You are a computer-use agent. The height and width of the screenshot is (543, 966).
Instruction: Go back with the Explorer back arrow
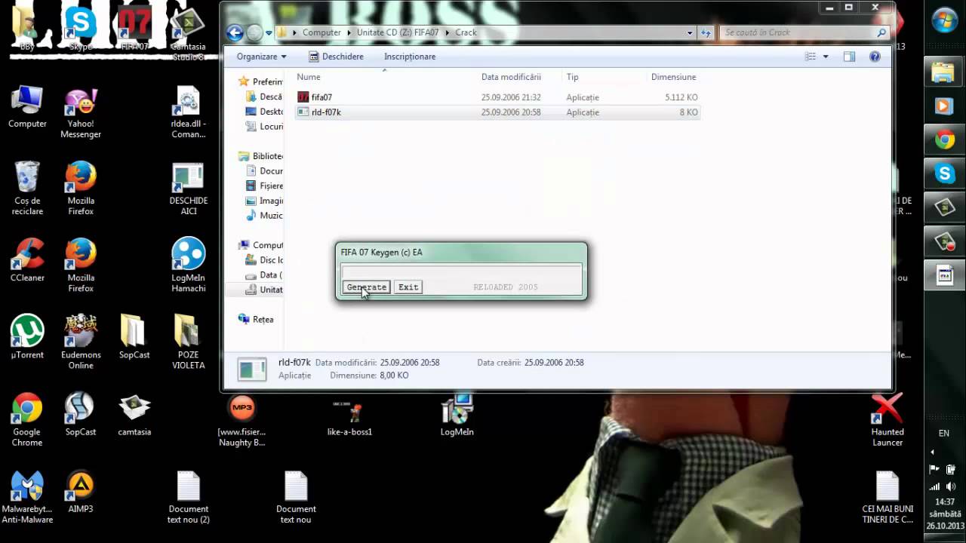point(235,32)
